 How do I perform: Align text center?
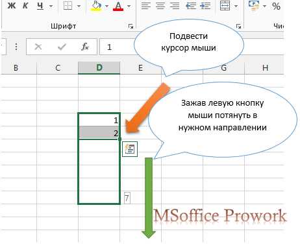160,6
